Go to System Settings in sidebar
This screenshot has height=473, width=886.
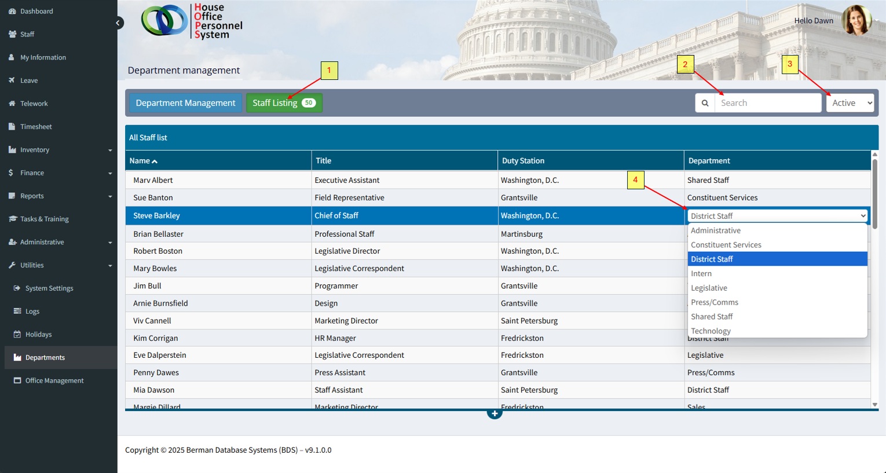coord(49,288)
